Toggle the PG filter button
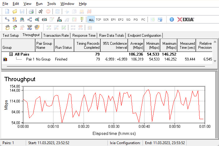219x146 pixels. [136, 19]
